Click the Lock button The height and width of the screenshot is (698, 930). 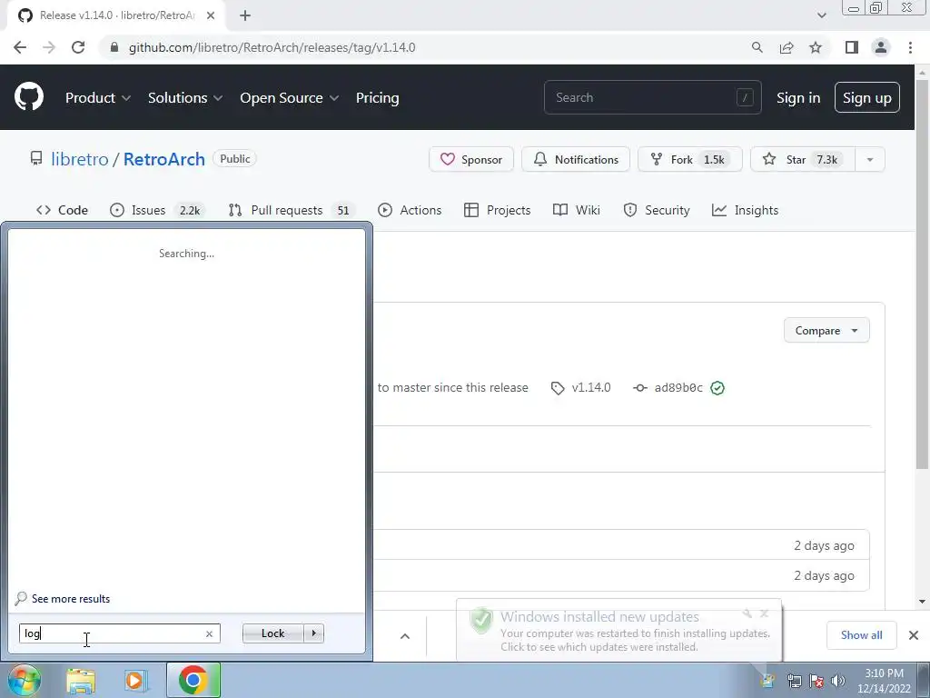[272, 633]
